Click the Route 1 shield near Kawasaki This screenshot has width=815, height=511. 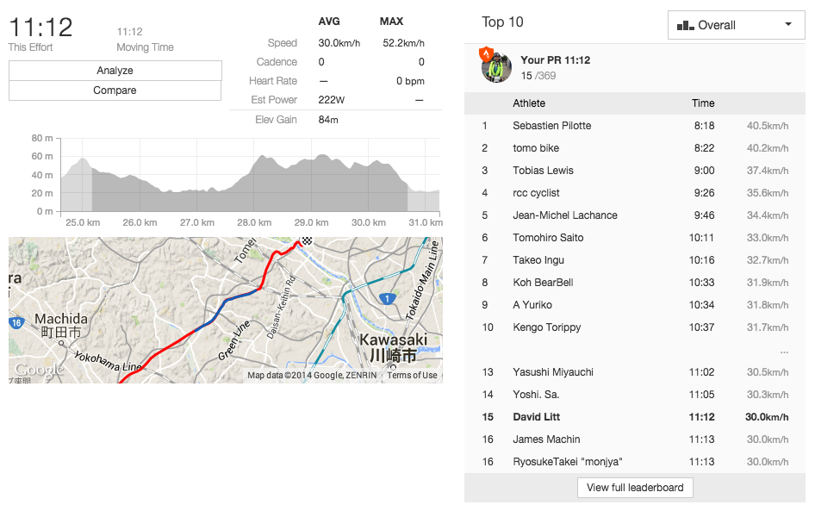click(x=389, y=298)
